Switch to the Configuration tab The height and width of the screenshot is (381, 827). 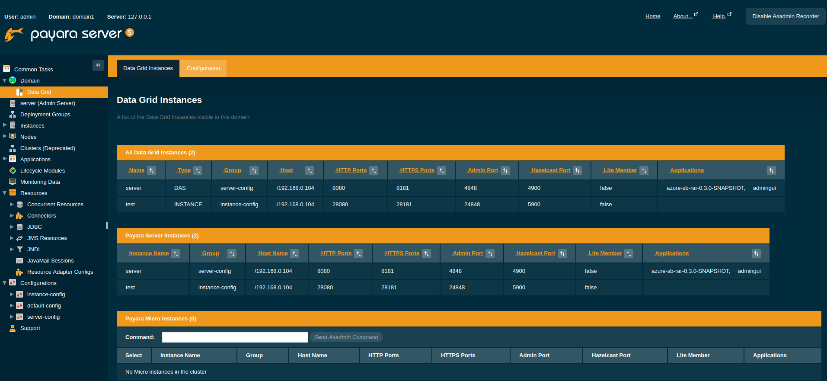tap(203, 68)
